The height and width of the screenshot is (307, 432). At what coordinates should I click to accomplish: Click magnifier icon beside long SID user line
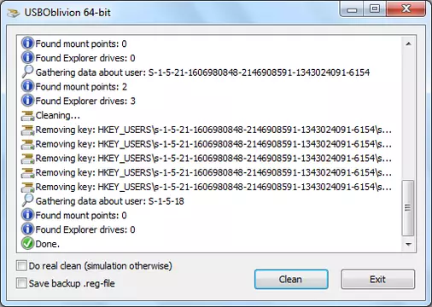pyautogui.click(x=27, y=72)
